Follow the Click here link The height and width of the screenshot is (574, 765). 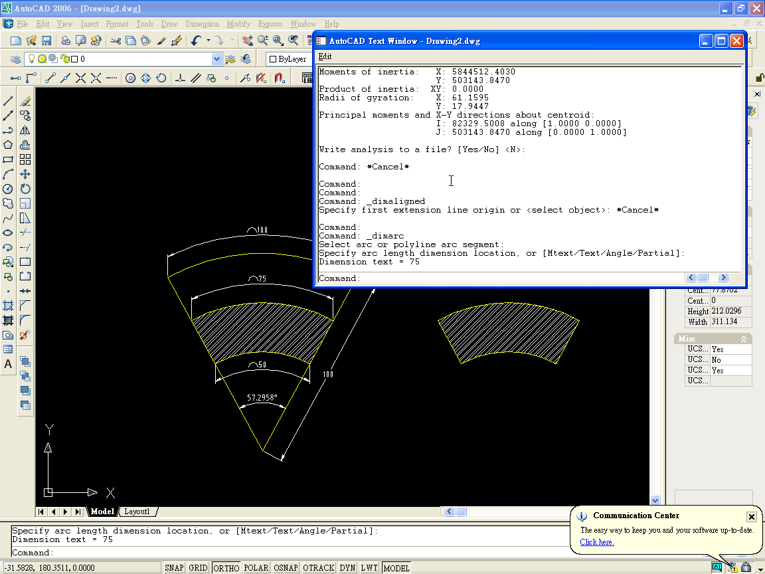coord(597,542)
